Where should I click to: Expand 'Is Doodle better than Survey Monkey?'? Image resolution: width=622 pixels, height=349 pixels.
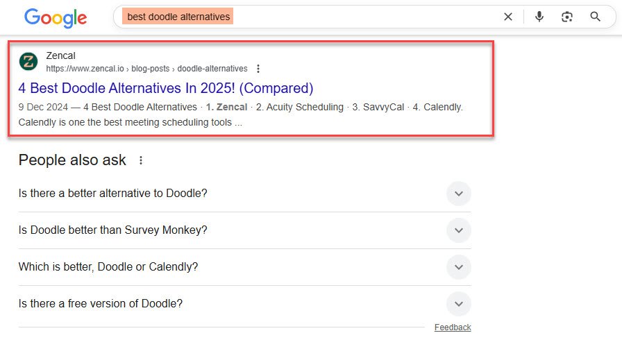(x=244, y=230)
